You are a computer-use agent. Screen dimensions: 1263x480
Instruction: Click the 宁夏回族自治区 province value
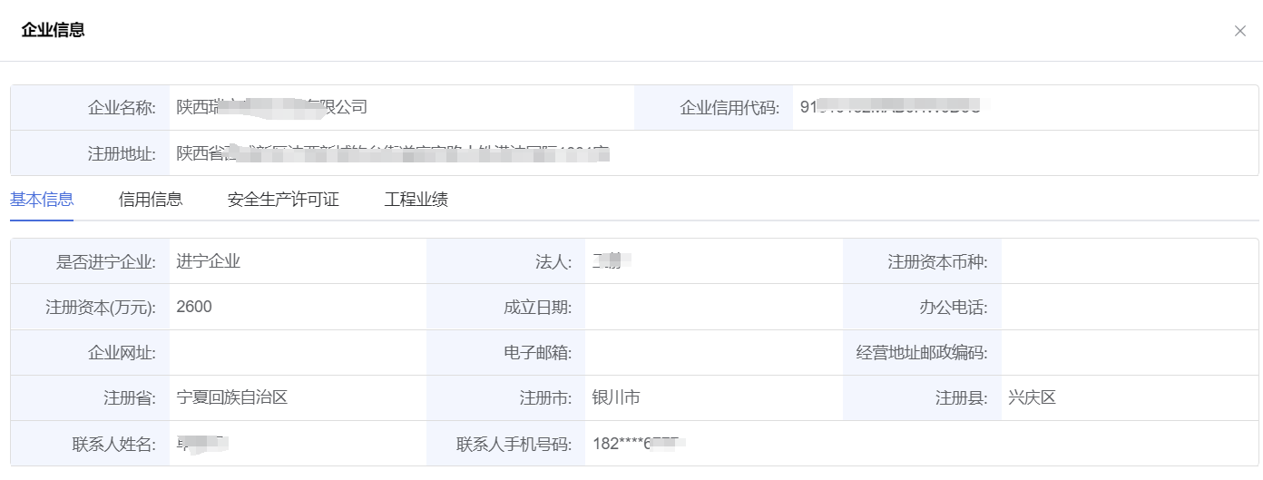click(x=232, y=397)
